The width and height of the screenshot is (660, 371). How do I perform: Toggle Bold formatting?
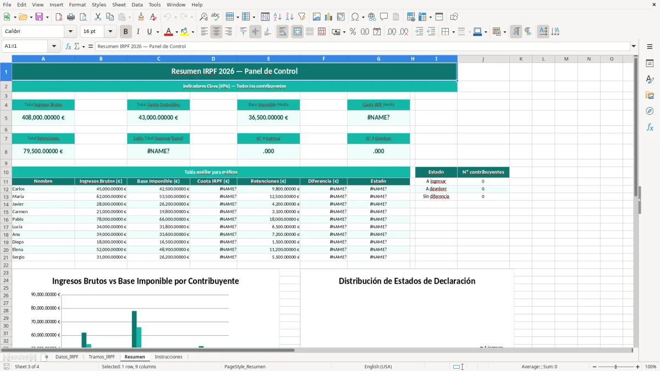[x=125, y=32]
